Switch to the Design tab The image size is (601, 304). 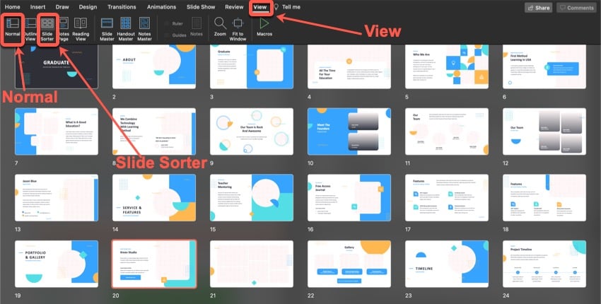tap(88, 6)
